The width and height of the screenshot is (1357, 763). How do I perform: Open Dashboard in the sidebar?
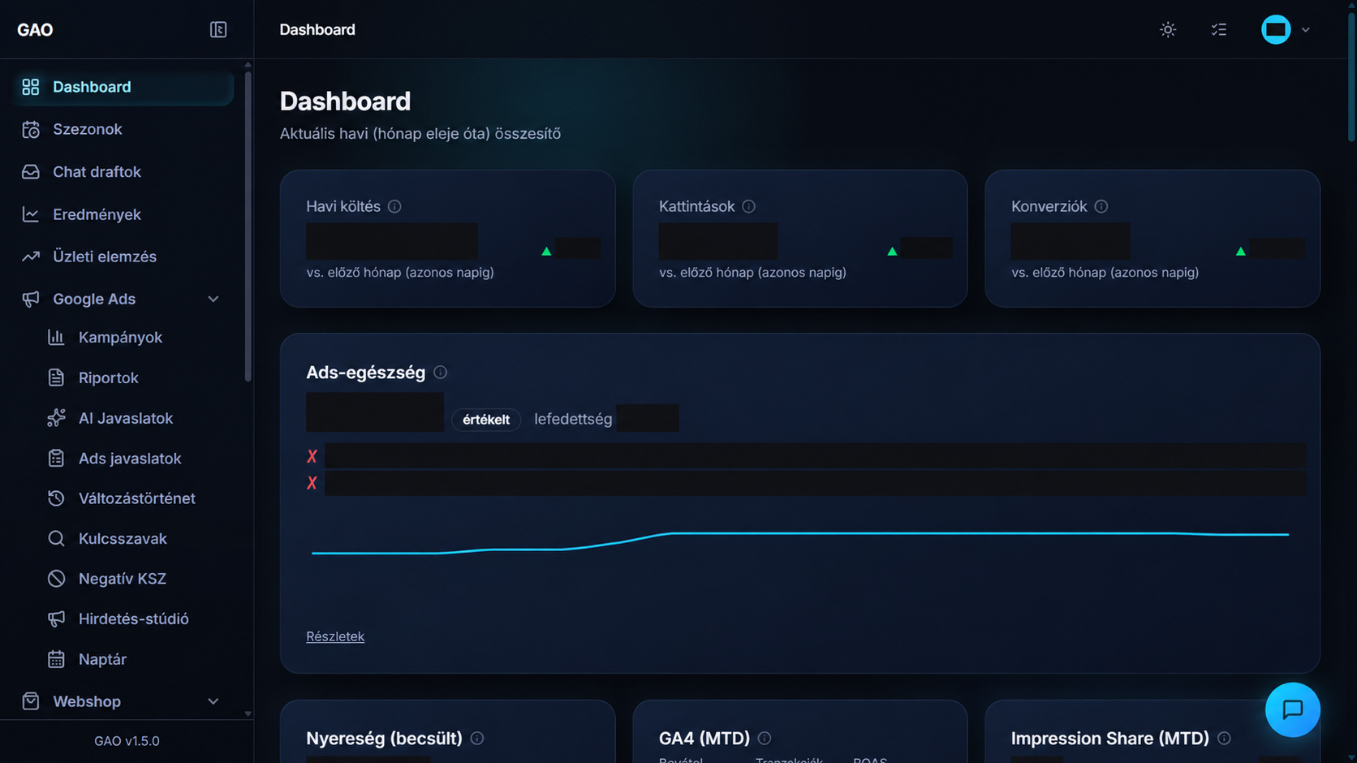point(123,87)
